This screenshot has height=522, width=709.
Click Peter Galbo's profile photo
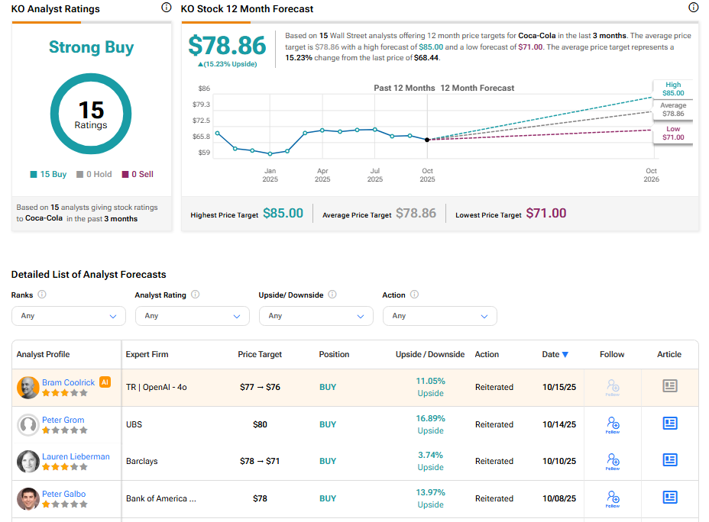(28, 498)
